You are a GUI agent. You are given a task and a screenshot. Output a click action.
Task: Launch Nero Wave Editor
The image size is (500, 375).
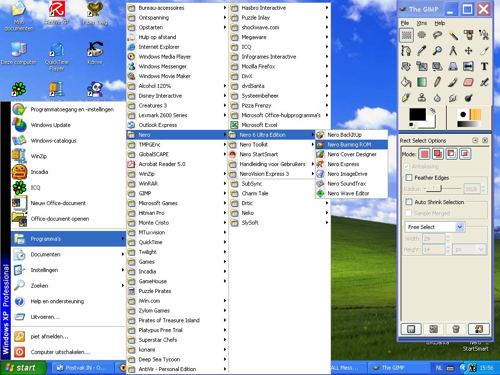352,193
